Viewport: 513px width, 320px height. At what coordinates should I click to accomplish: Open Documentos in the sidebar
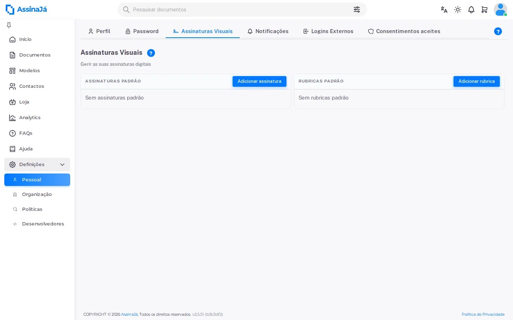tap(37, 55)
